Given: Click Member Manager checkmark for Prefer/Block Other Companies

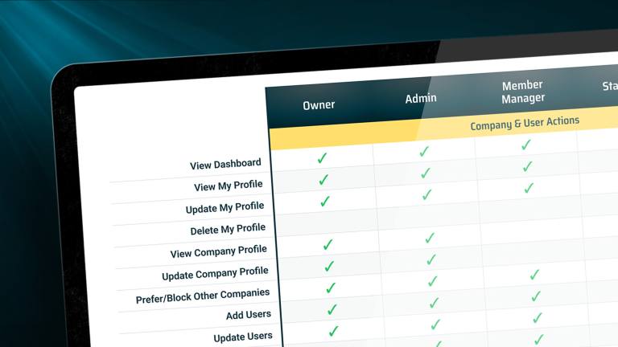Looking at the screenshot, I should pos(536,296).
